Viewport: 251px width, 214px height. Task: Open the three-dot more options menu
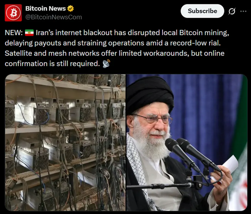(x=243, y=11)
